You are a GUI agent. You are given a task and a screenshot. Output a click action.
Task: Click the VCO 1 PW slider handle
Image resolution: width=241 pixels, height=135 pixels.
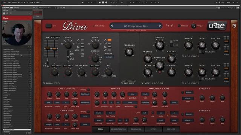48,48
